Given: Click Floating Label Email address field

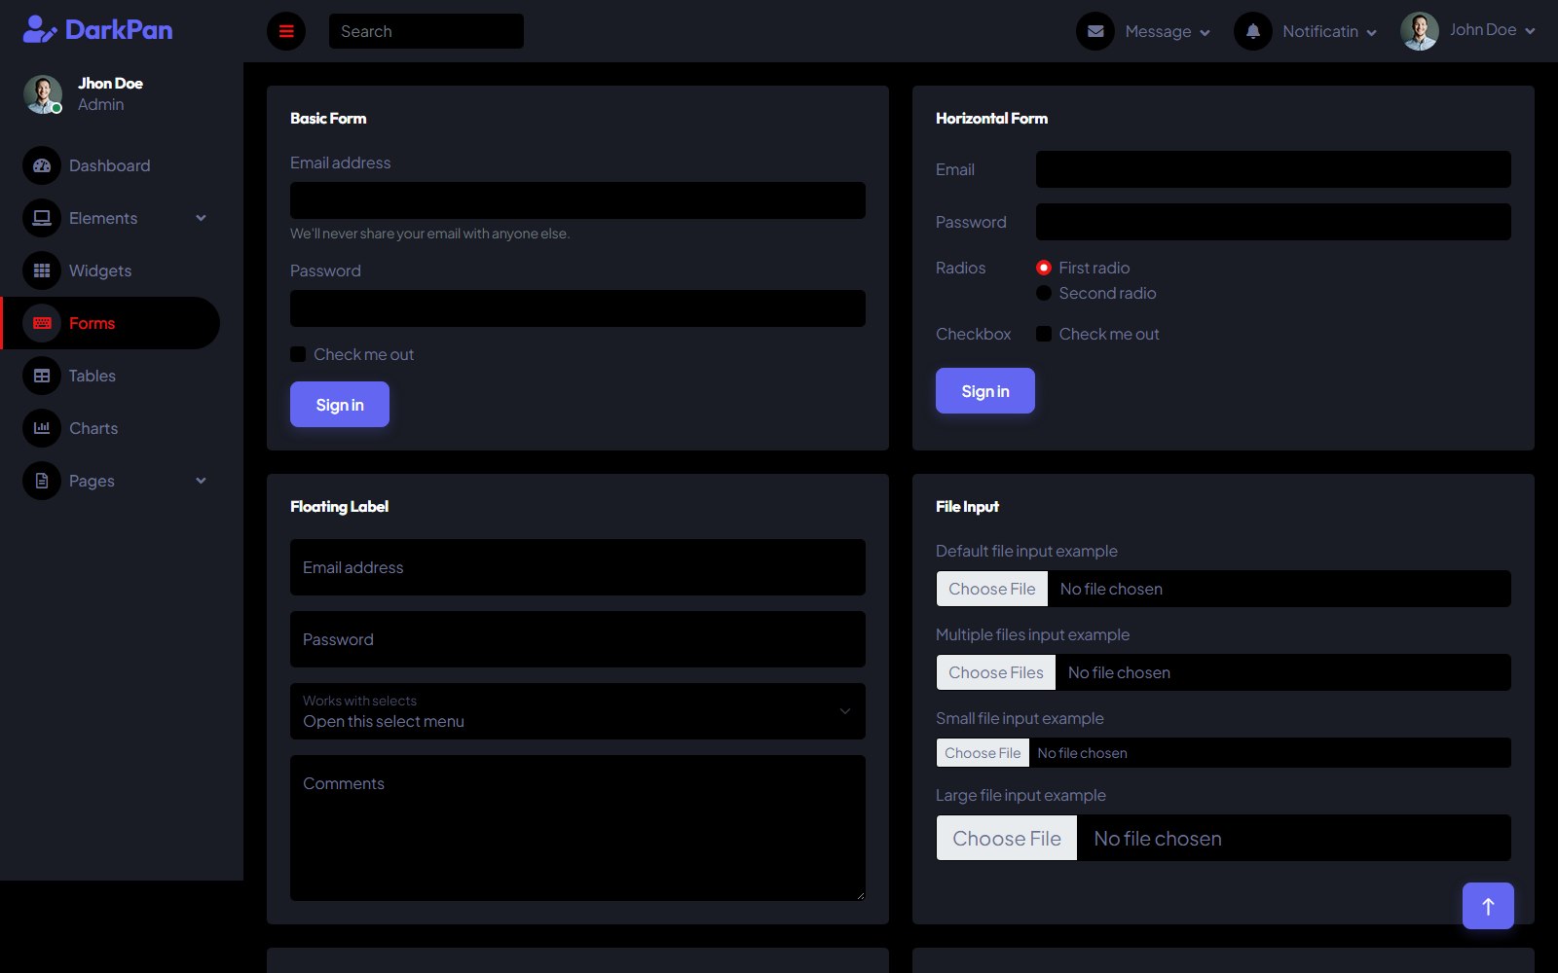Looking at the screenshot, I should 577,567.
